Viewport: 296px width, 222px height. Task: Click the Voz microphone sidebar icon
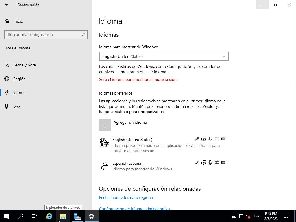(x=7, y=106)
